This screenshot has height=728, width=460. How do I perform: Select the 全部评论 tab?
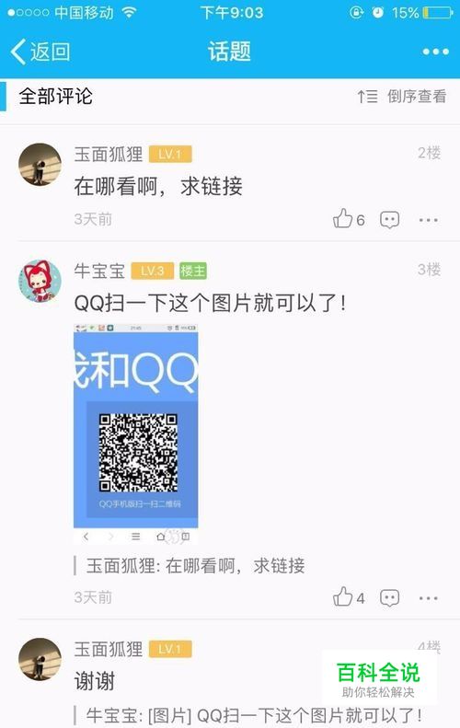[55, 97]
